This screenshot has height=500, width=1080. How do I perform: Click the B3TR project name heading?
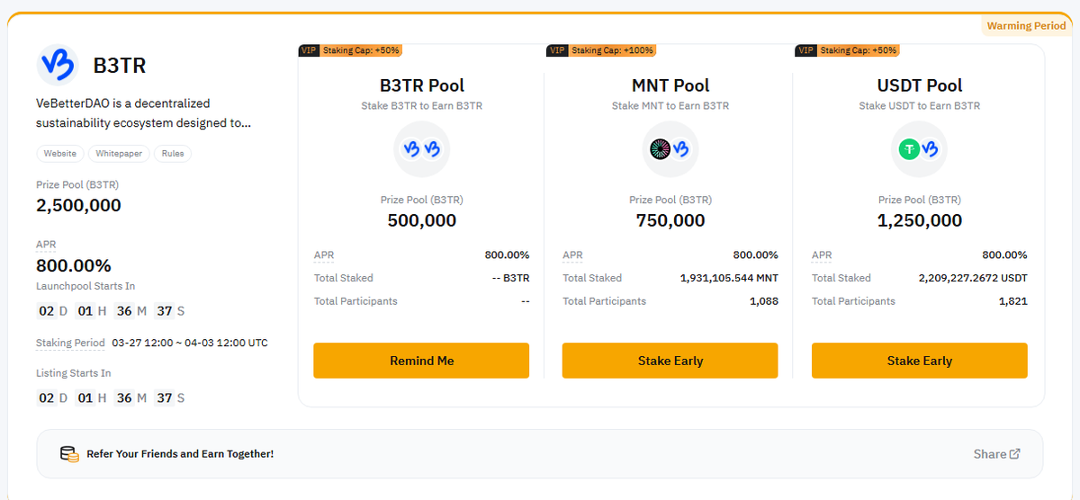pyautogui.click(x=120, y=66)
